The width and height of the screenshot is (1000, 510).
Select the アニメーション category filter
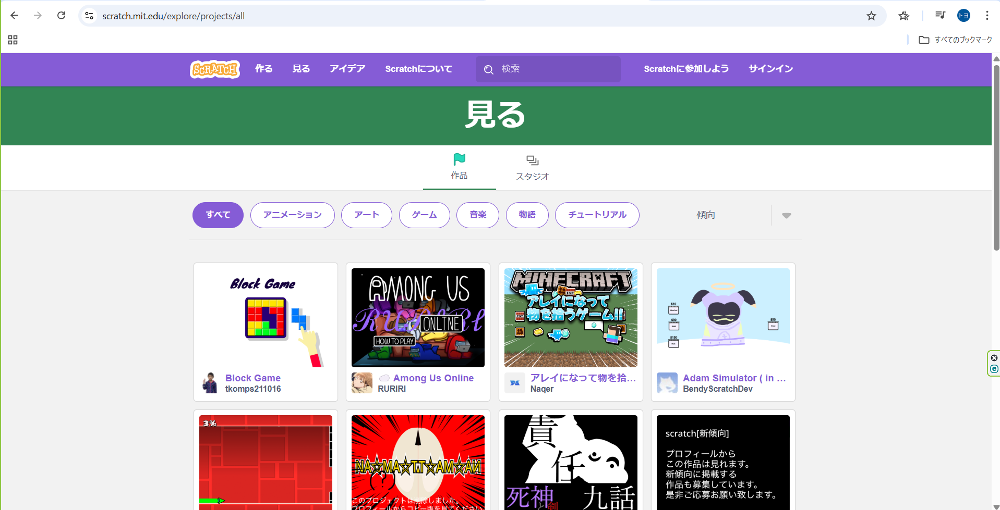pos(292,215)
